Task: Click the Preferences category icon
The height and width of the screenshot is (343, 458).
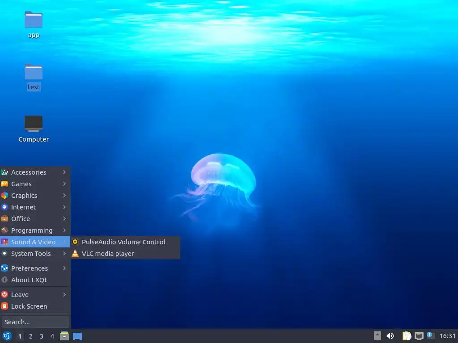Action: pyautogui.click(x=4, y=268)
